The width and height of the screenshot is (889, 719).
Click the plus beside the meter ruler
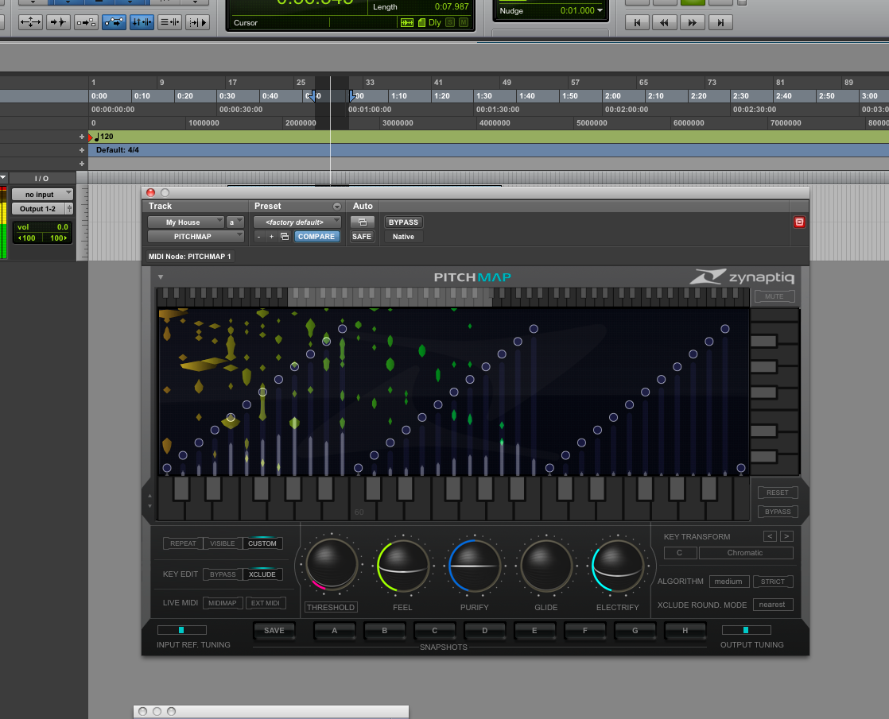tap(82, 150)
